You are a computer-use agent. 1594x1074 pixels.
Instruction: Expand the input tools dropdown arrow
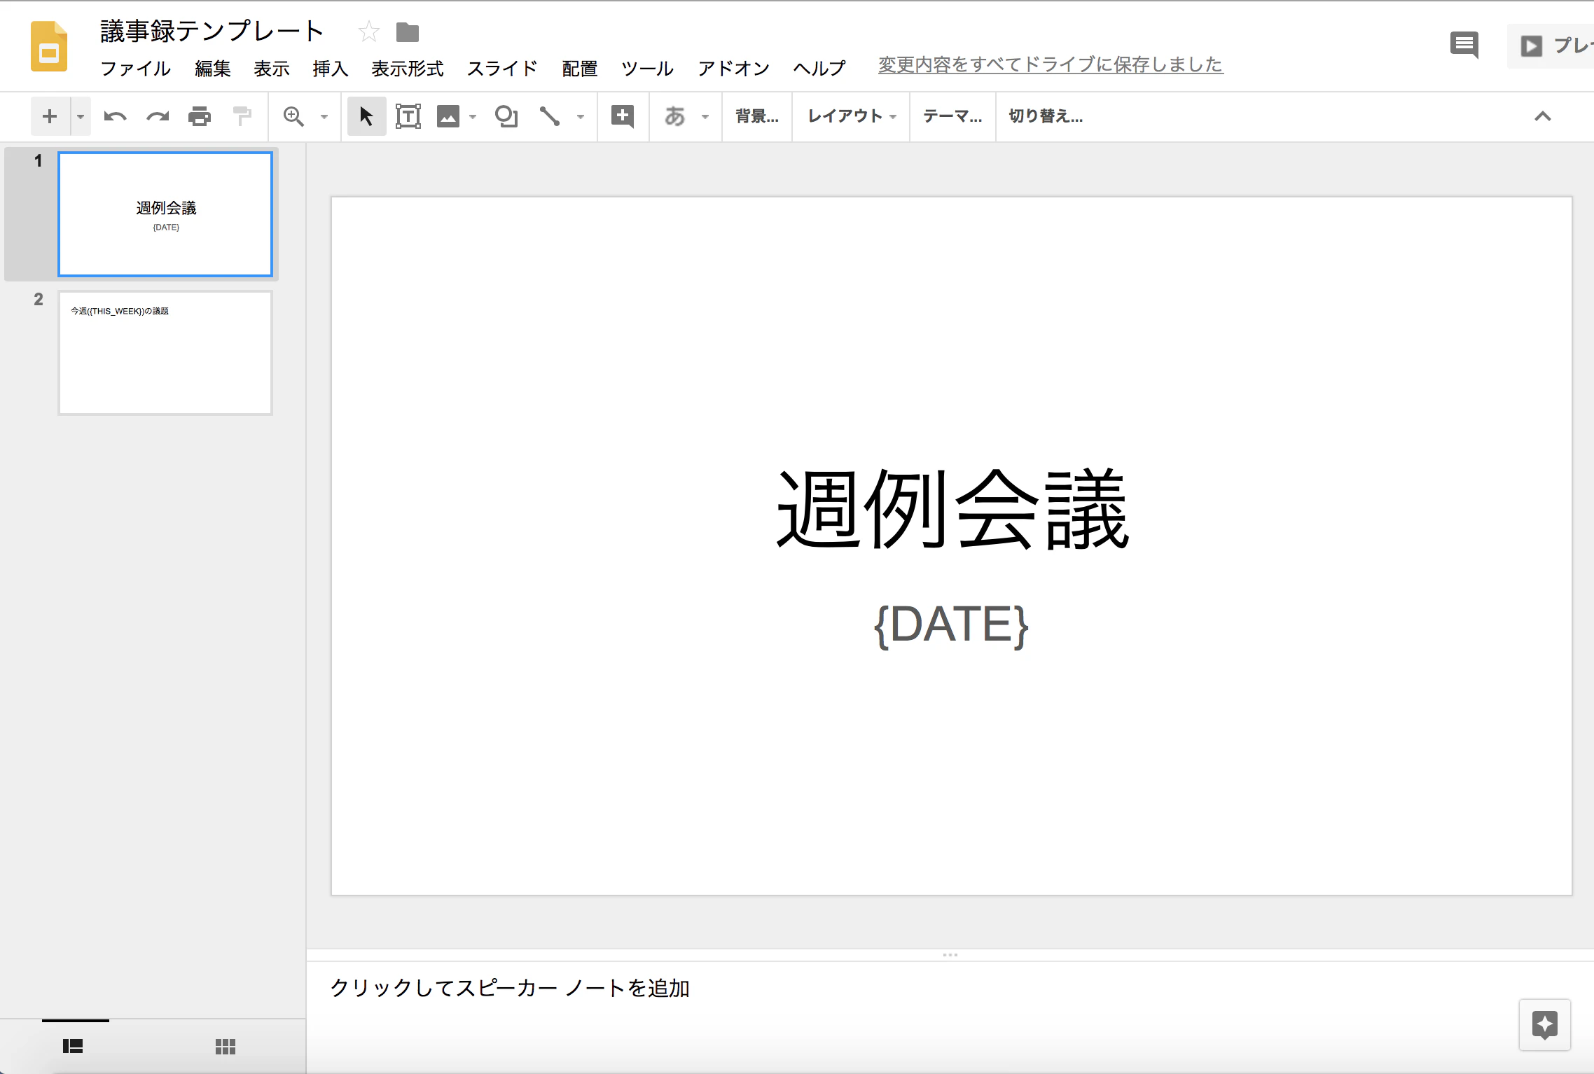[705, 117]
